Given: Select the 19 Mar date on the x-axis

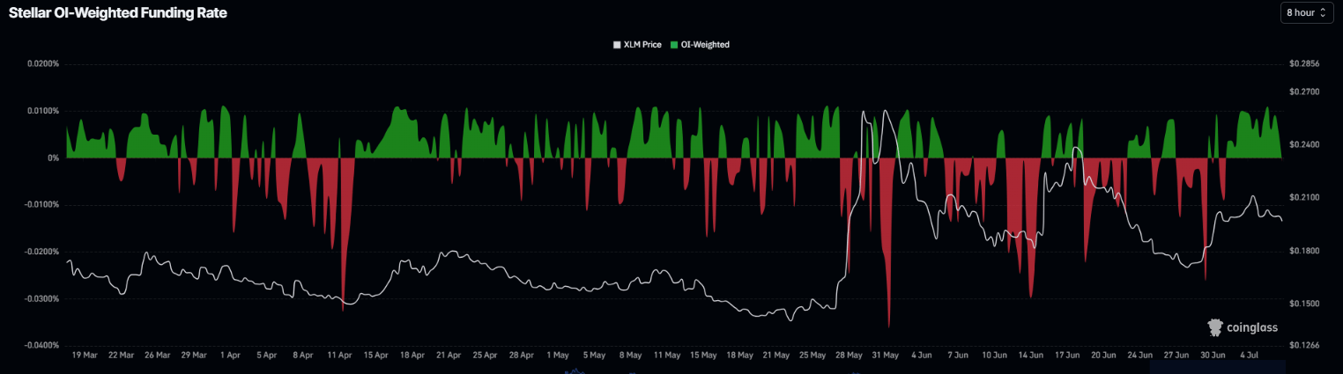Looking at the screenshot, I should 84,356.
